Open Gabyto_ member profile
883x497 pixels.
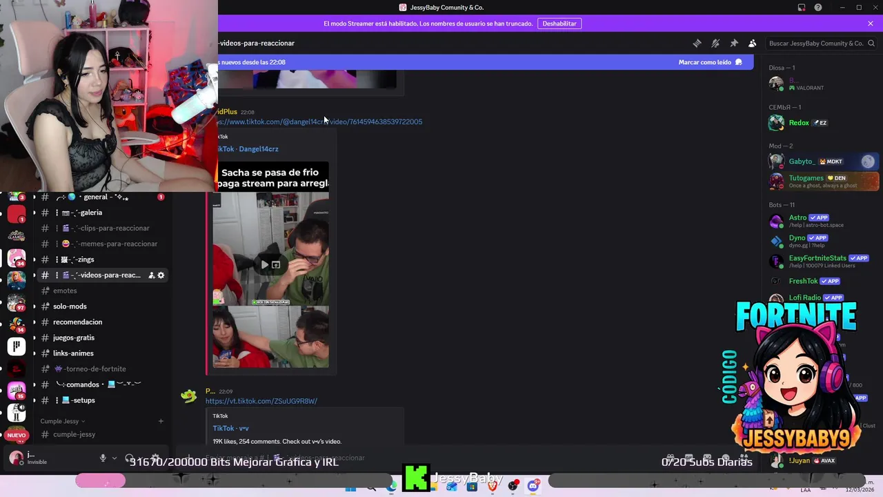(x=823, y=162)
